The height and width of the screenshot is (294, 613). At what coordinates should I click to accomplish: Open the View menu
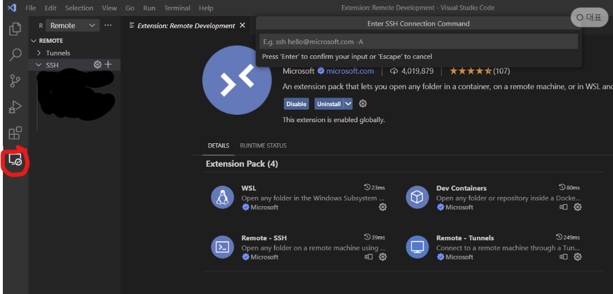(x=110, y=8)
